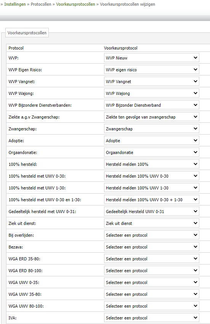Open the WVP Vangnet protocol dropdown
Image resolution: width=210 pixels, height=324 pixels.
coord(152,82)
